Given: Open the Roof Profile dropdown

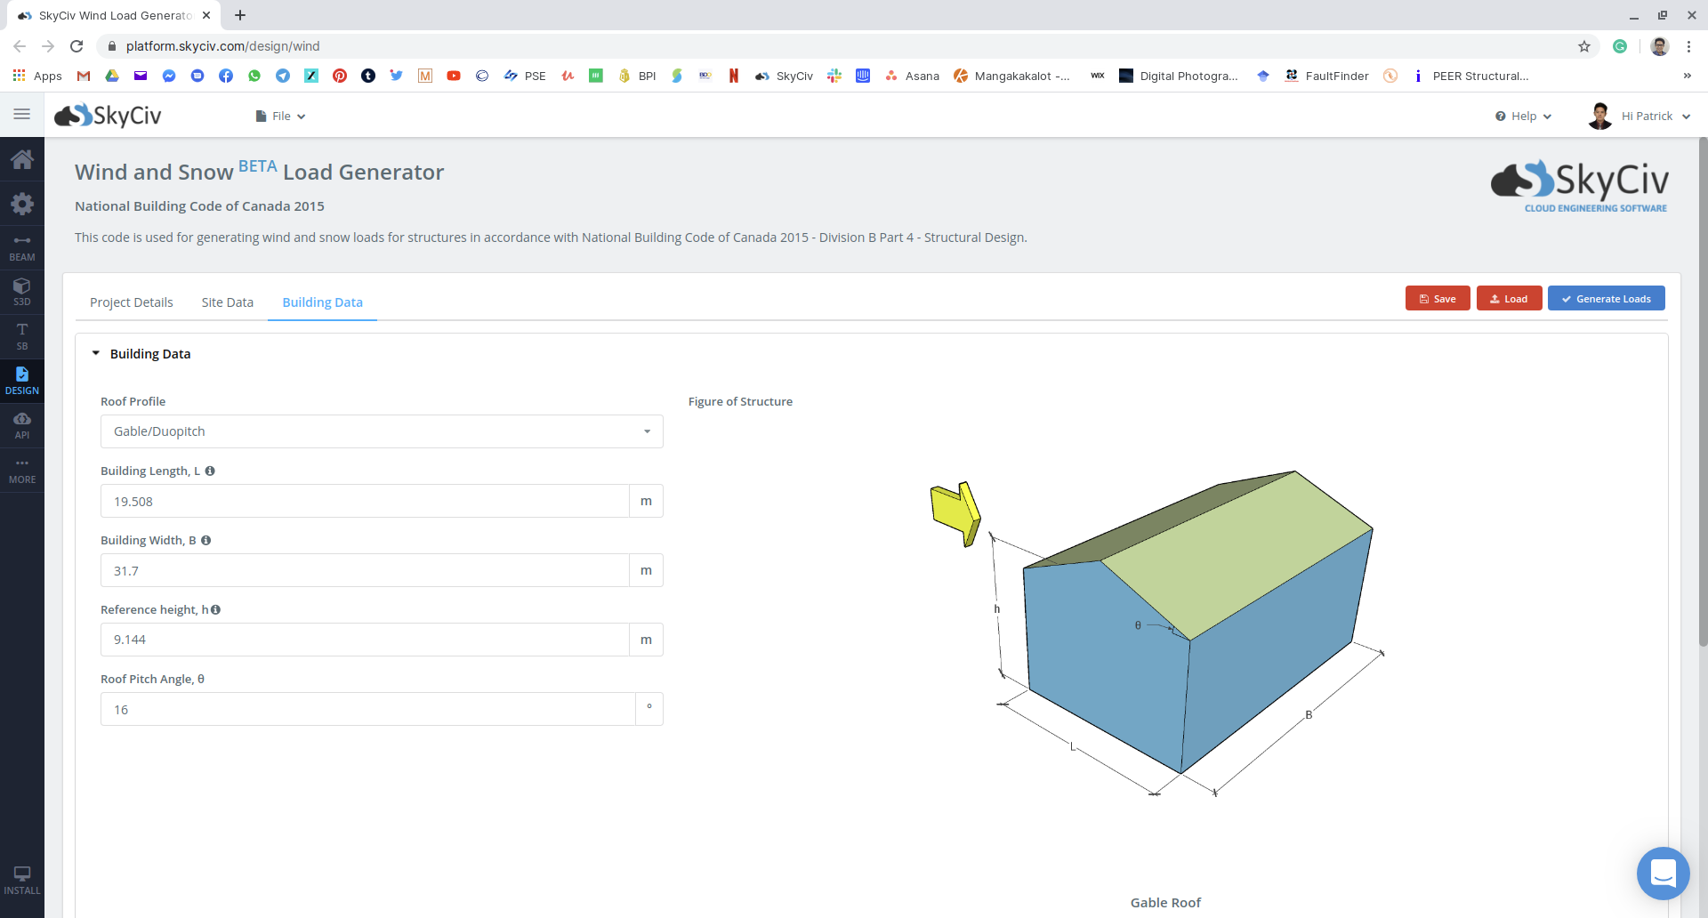Looking at the screenshot, I should (x=382, y=431).
